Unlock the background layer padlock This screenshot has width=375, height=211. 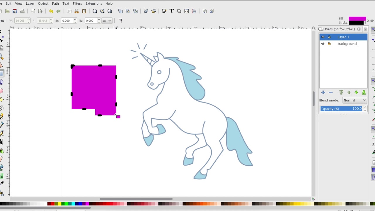pyautogui.click(x=329, y=44)
